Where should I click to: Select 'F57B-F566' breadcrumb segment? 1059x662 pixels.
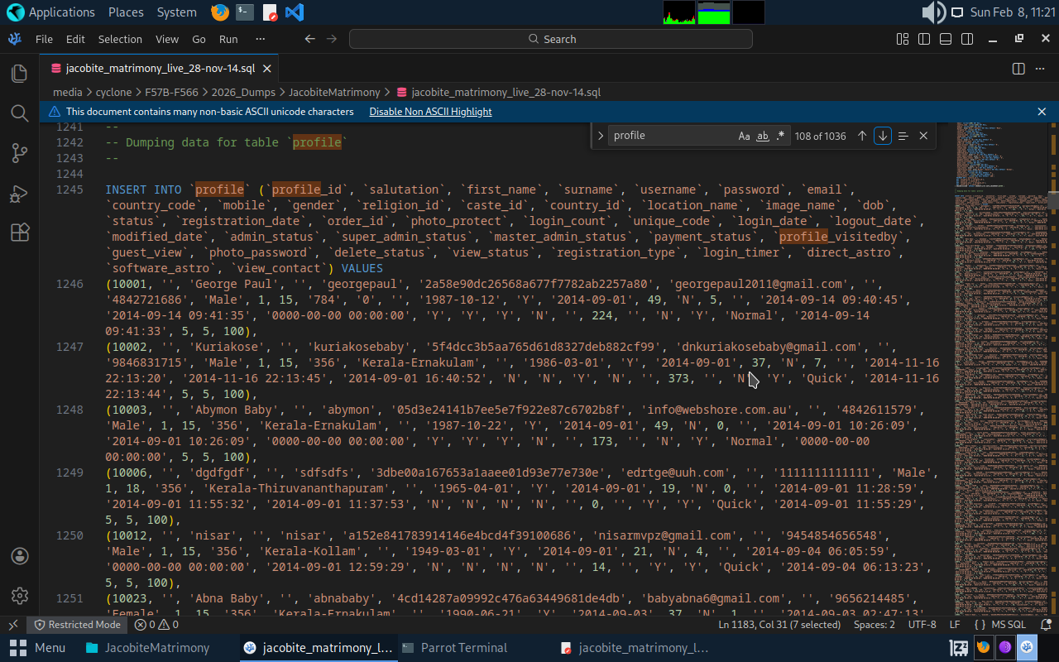pyautogui.click(x=171, y=92)
